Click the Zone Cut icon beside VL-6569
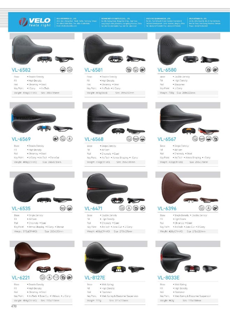The width and height of the screenshot is (230, 314). 69,139
